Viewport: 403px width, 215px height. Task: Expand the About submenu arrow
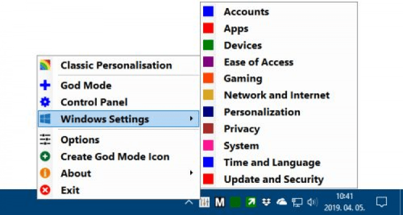pyautogui.click(x=191, y=173)
